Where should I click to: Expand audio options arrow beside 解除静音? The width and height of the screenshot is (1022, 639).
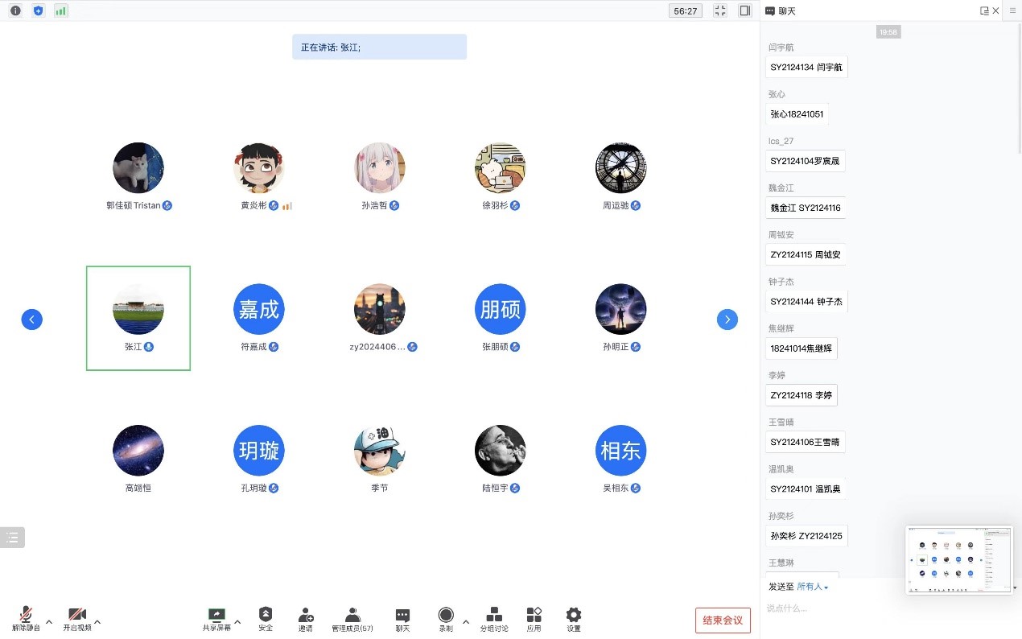pos(49,621)
